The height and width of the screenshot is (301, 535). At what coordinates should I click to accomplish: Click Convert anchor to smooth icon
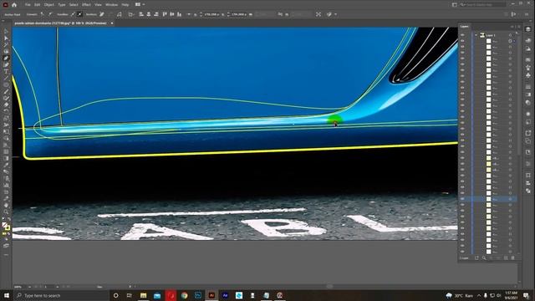pyautogui.click(x=50, y=14)
